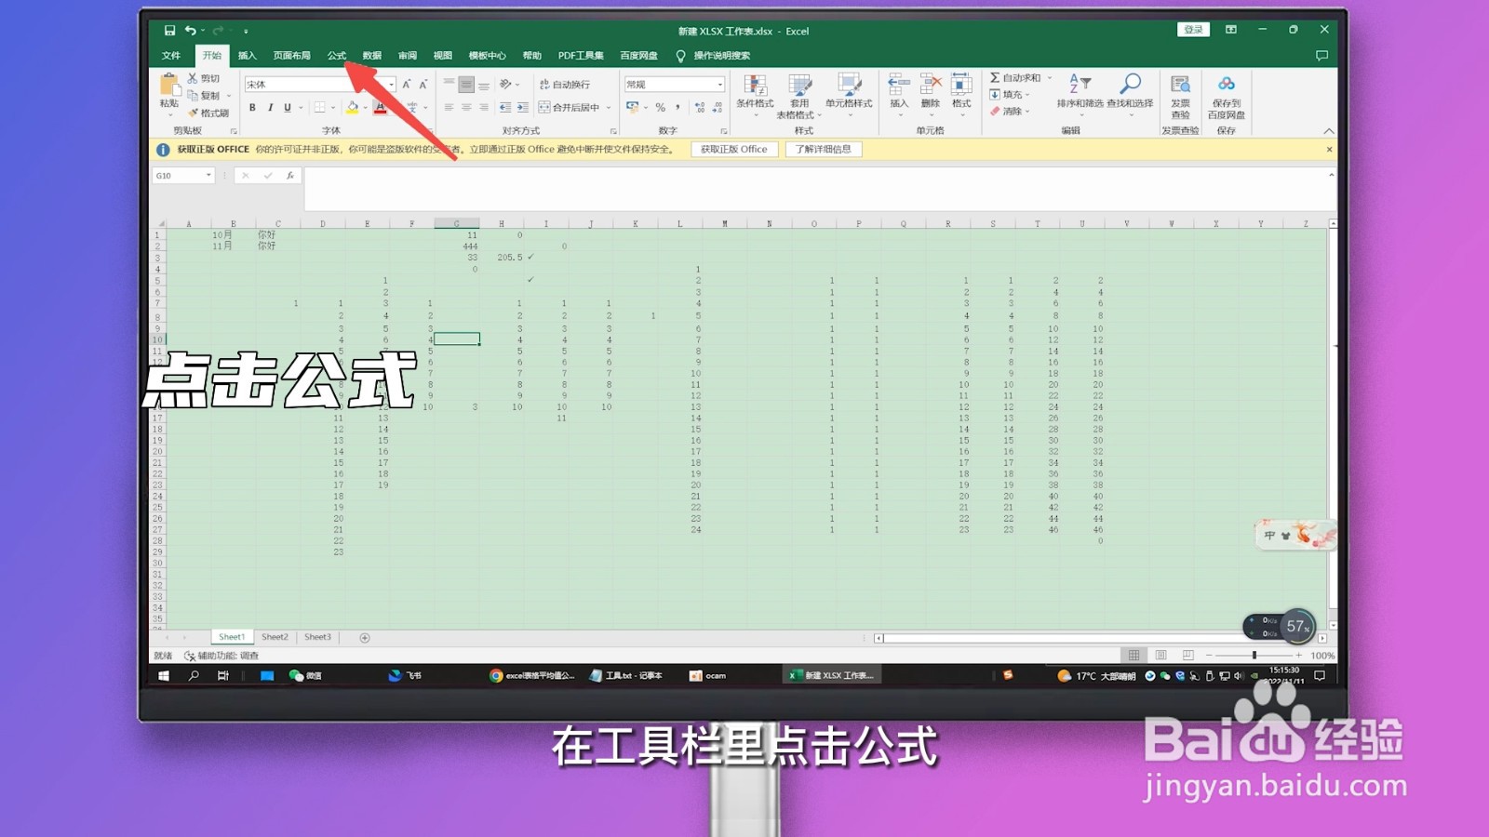Apply bold formatting with the B icon
This screenshot has height=837, width=1489.
252,107
